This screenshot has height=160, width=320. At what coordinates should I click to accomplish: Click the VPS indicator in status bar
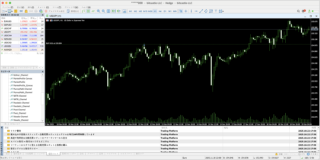coord(301,154)
